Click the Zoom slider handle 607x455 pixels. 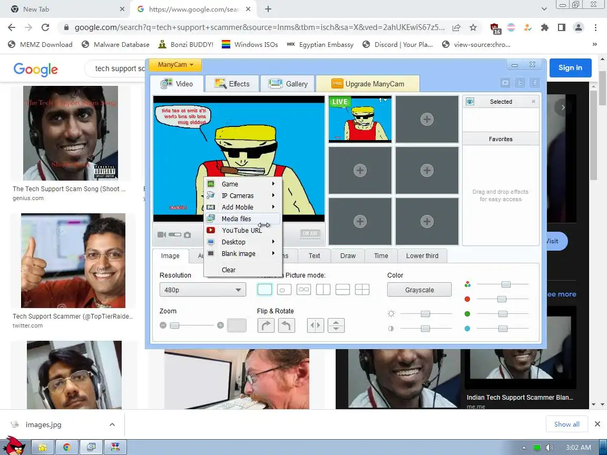[174, 325]
